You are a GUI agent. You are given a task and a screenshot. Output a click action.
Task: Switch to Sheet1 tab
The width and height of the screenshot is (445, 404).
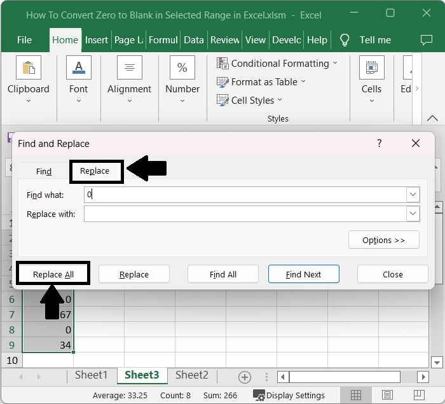point(92,375)
